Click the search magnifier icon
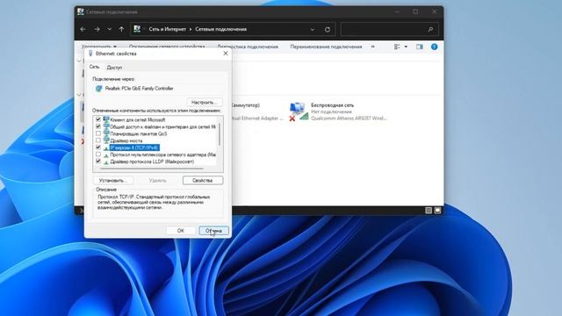The height and width of the screenshot is (316, 562). [430, 29]
